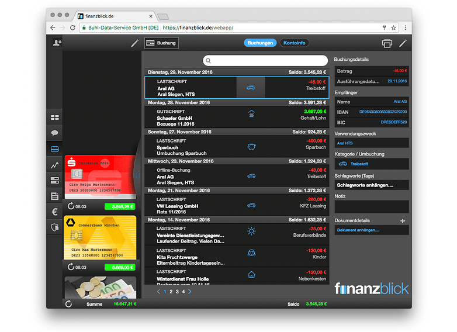
Task: Select Kita Fruchtzwerge booking row
Action: [x=237, y=257]
